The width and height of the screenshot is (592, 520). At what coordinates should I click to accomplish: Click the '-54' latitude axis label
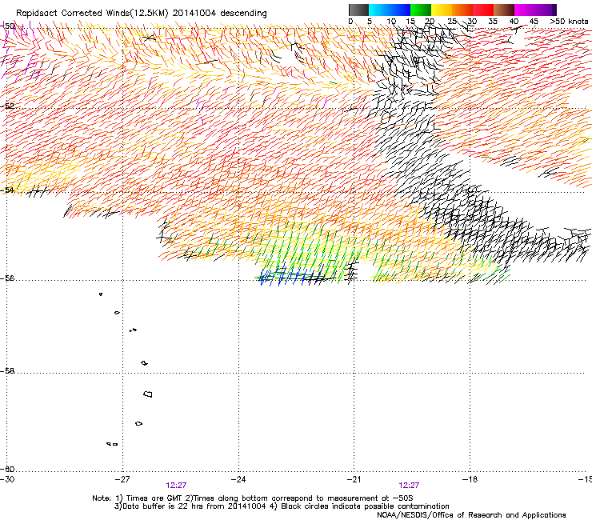point(8,190)
